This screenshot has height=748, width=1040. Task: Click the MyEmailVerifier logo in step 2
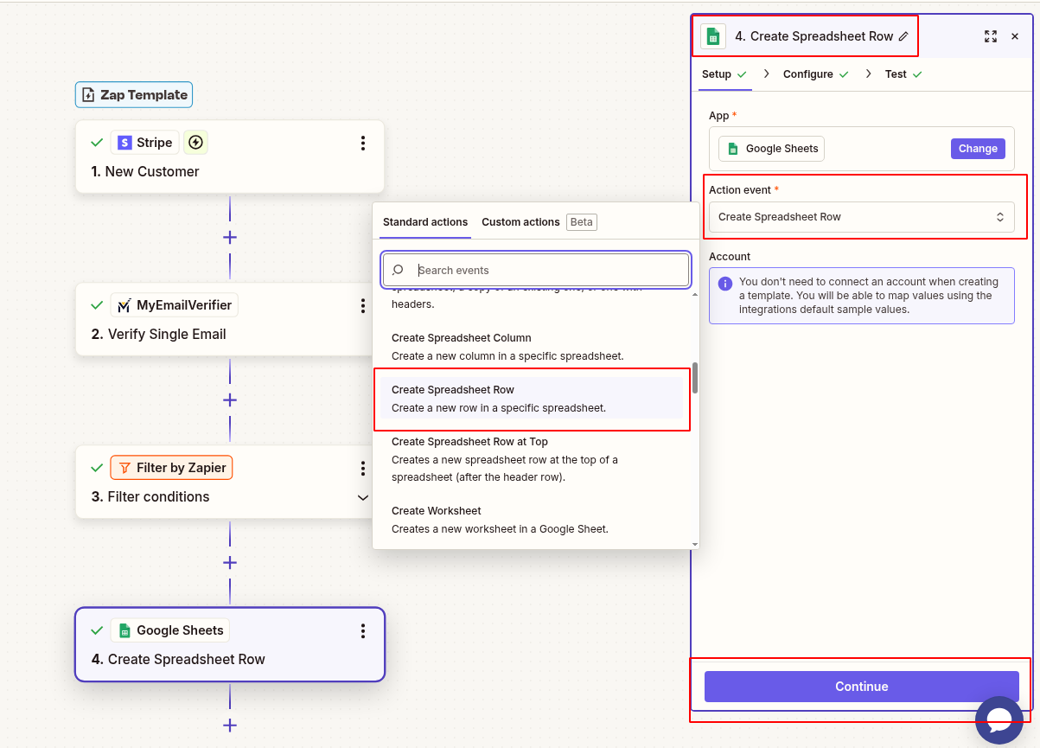126,304
